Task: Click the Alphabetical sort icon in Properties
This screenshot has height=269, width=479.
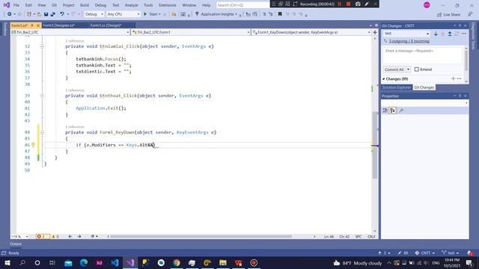Action: 392,111
